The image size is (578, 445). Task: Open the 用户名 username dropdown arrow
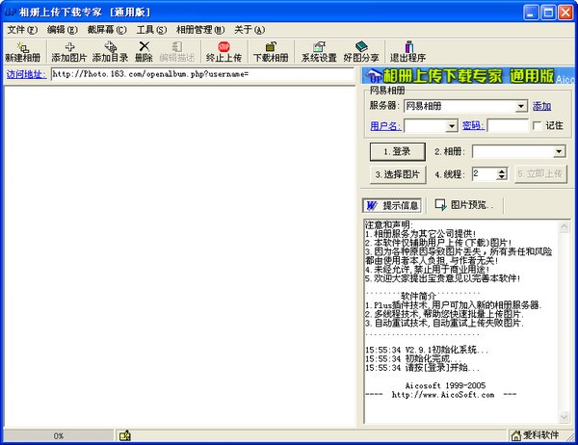452,126
